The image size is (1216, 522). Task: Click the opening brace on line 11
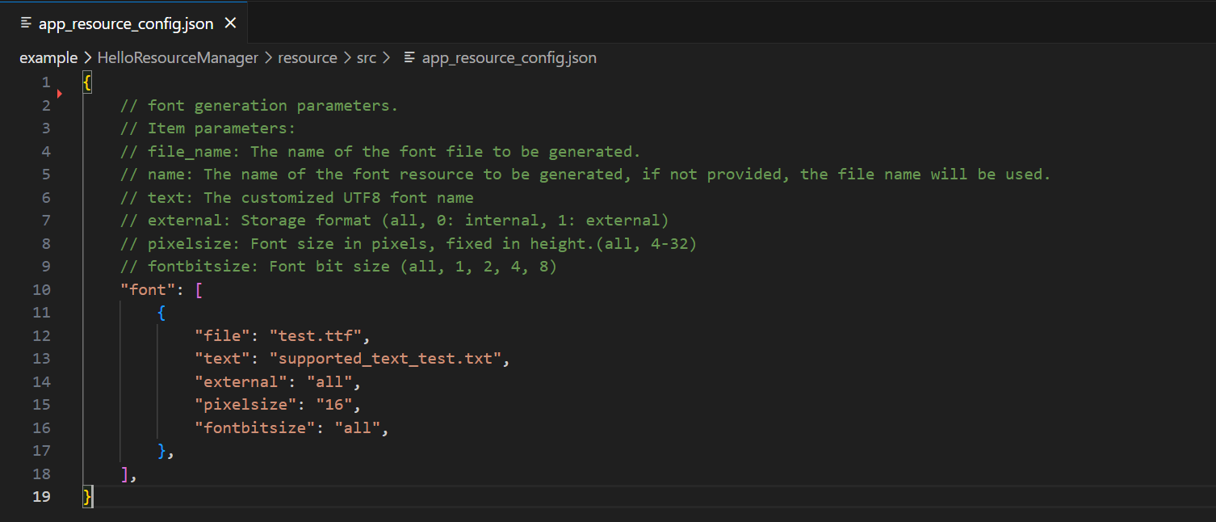161,313
